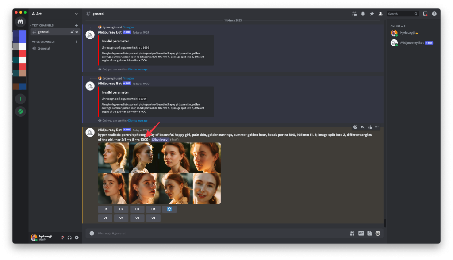The image size is (453, 260).
Task: Add reaction to Midjourney image message
Action: tap(355, 127)
